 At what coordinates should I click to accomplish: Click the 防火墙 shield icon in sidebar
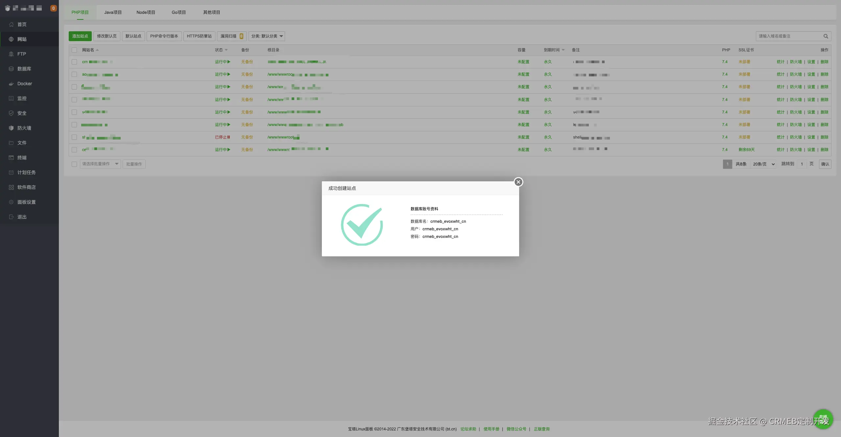tap(11, 128)
